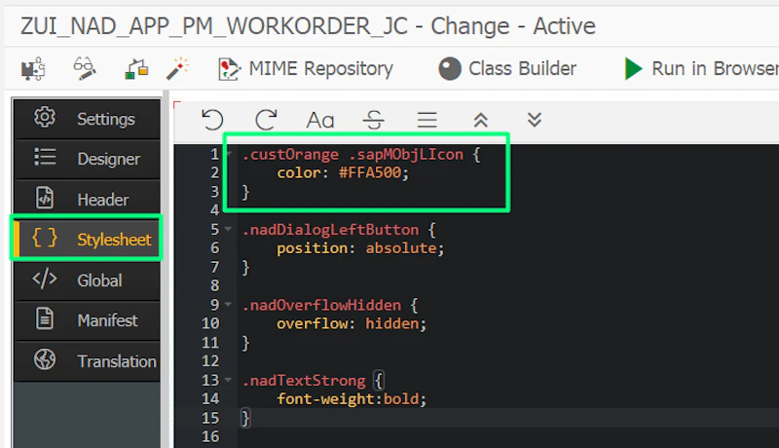Collapse the .nadDialogLeftButton fold arrow on line 5

tap(228, 229)
